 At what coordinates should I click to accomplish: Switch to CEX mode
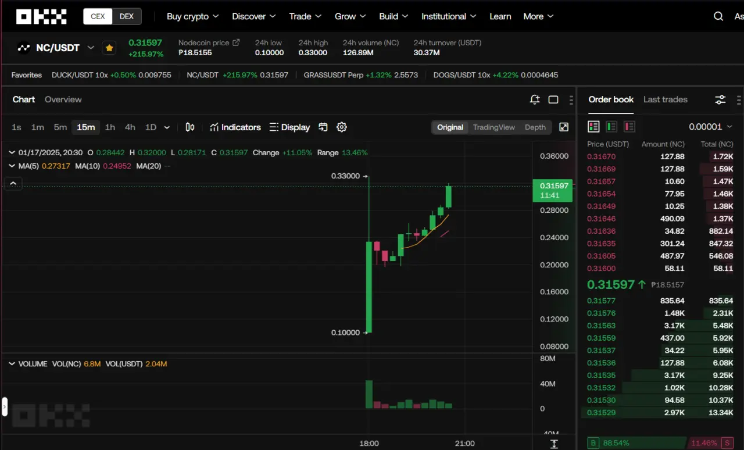(x=98, y=16)
